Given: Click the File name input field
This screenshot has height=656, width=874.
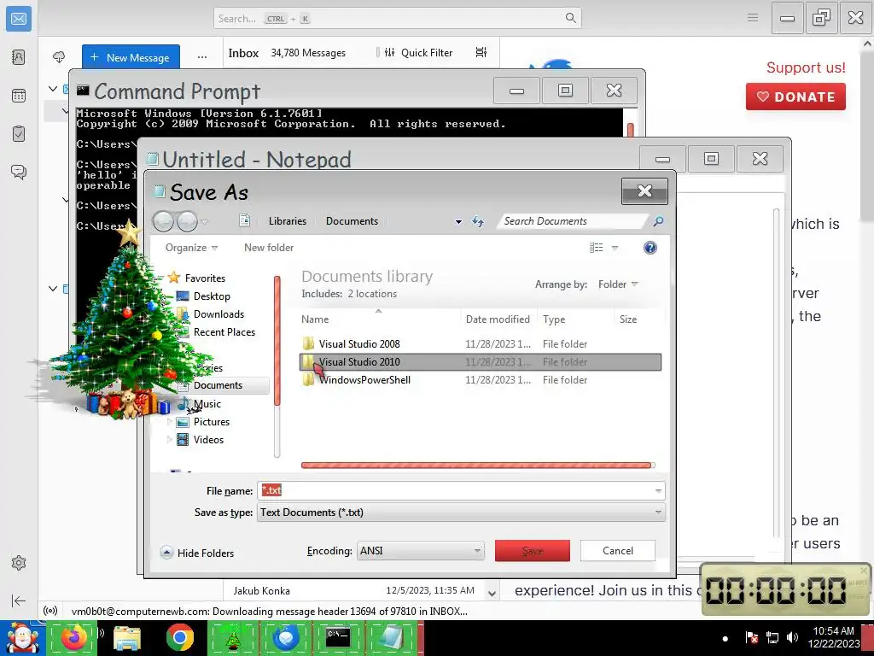Looking at the screenshot, I should pyautogui.click(x=455, y=491).
